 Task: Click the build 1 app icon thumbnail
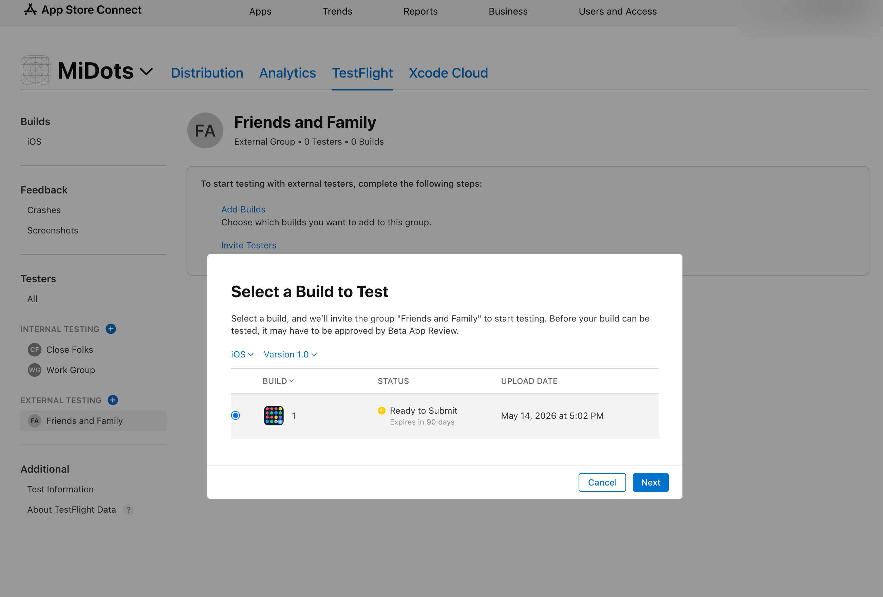click(x=274, y=416)
